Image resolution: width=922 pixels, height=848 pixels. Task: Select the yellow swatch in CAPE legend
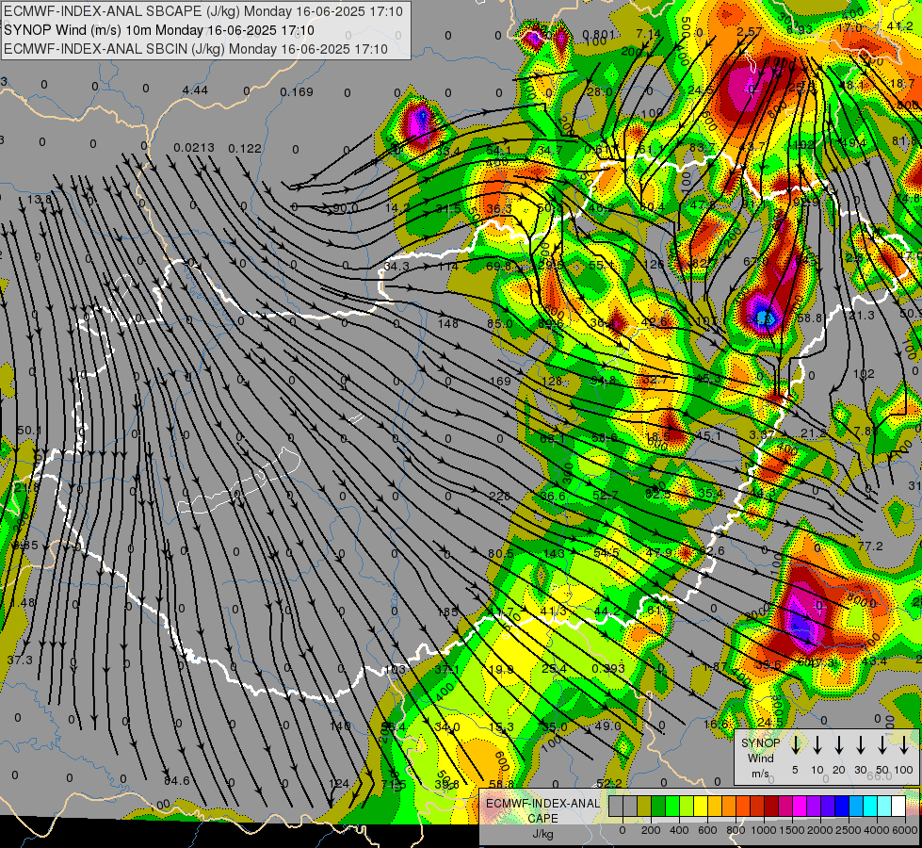pos(701,806)
